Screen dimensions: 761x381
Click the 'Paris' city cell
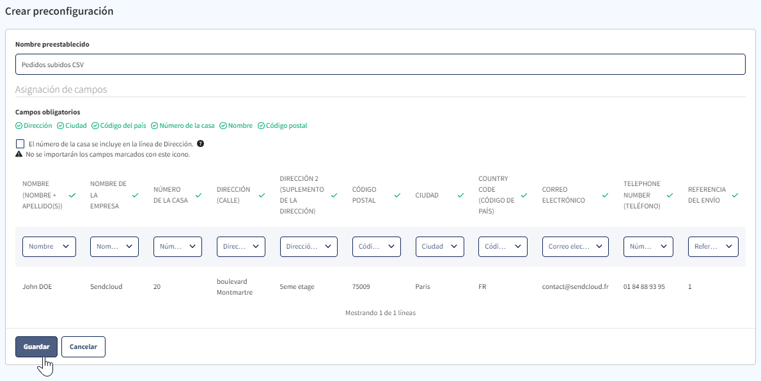click(423, 287)
